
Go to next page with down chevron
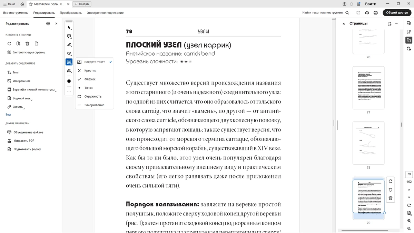(x=409, y=197)
